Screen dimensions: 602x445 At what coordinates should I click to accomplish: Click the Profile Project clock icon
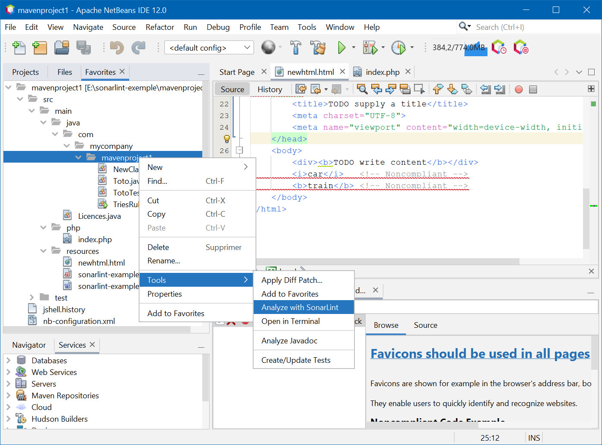[x=398, y=48]
